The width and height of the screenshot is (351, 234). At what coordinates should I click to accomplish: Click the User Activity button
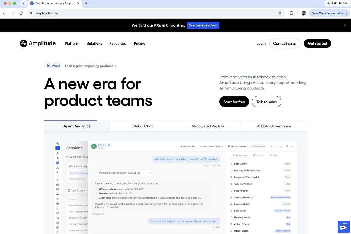[188, 146]
